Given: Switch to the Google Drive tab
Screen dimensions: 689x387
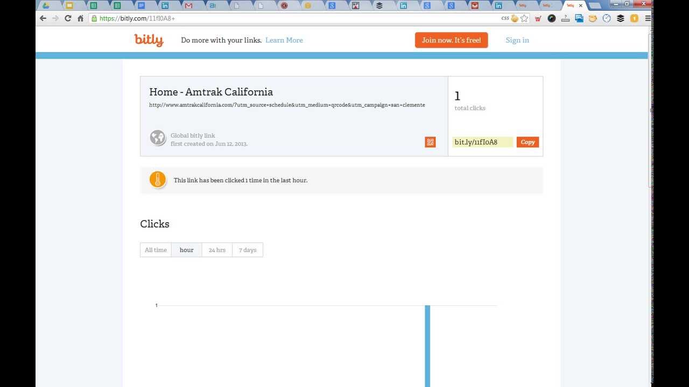Looking at the screenshot, I should [x=46, y=5].
